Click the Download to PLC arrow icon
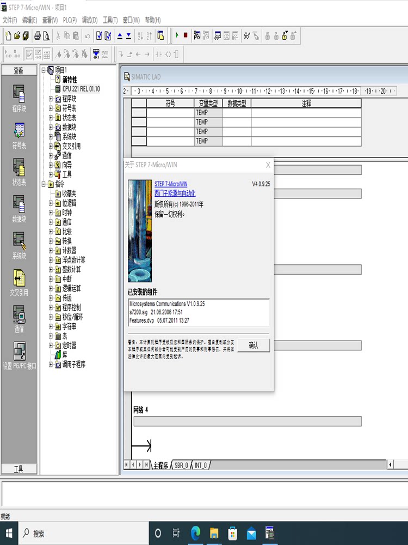Viewport: 408px width, 545px height. [x=128, y=36]
